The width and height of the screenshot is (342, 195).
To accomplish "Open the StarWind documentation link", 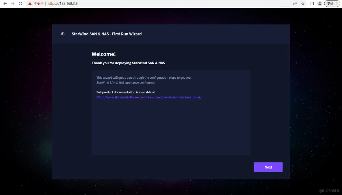I will [x=149, y=97].
